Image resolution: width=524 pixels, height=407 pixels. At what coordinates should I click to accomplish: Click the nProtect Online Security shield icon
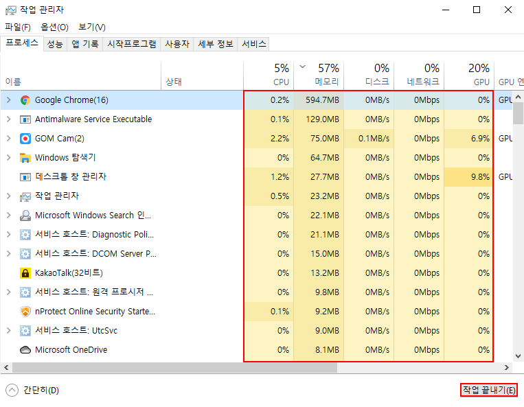click(x=25, y=311)
